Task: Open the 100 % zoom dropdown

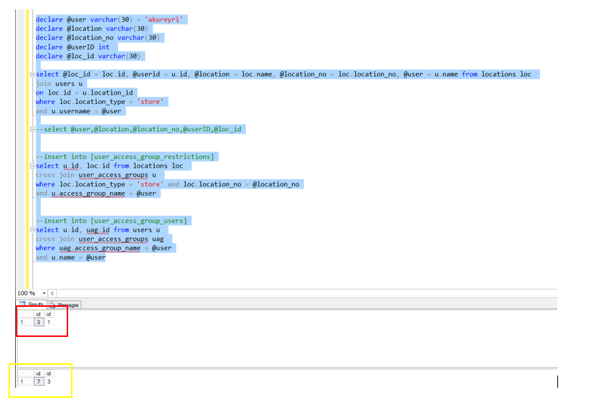Action: click(x=44, y=293)
